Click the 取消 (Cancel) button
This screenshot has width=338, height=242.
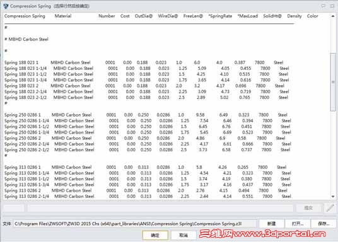point(184,235)
